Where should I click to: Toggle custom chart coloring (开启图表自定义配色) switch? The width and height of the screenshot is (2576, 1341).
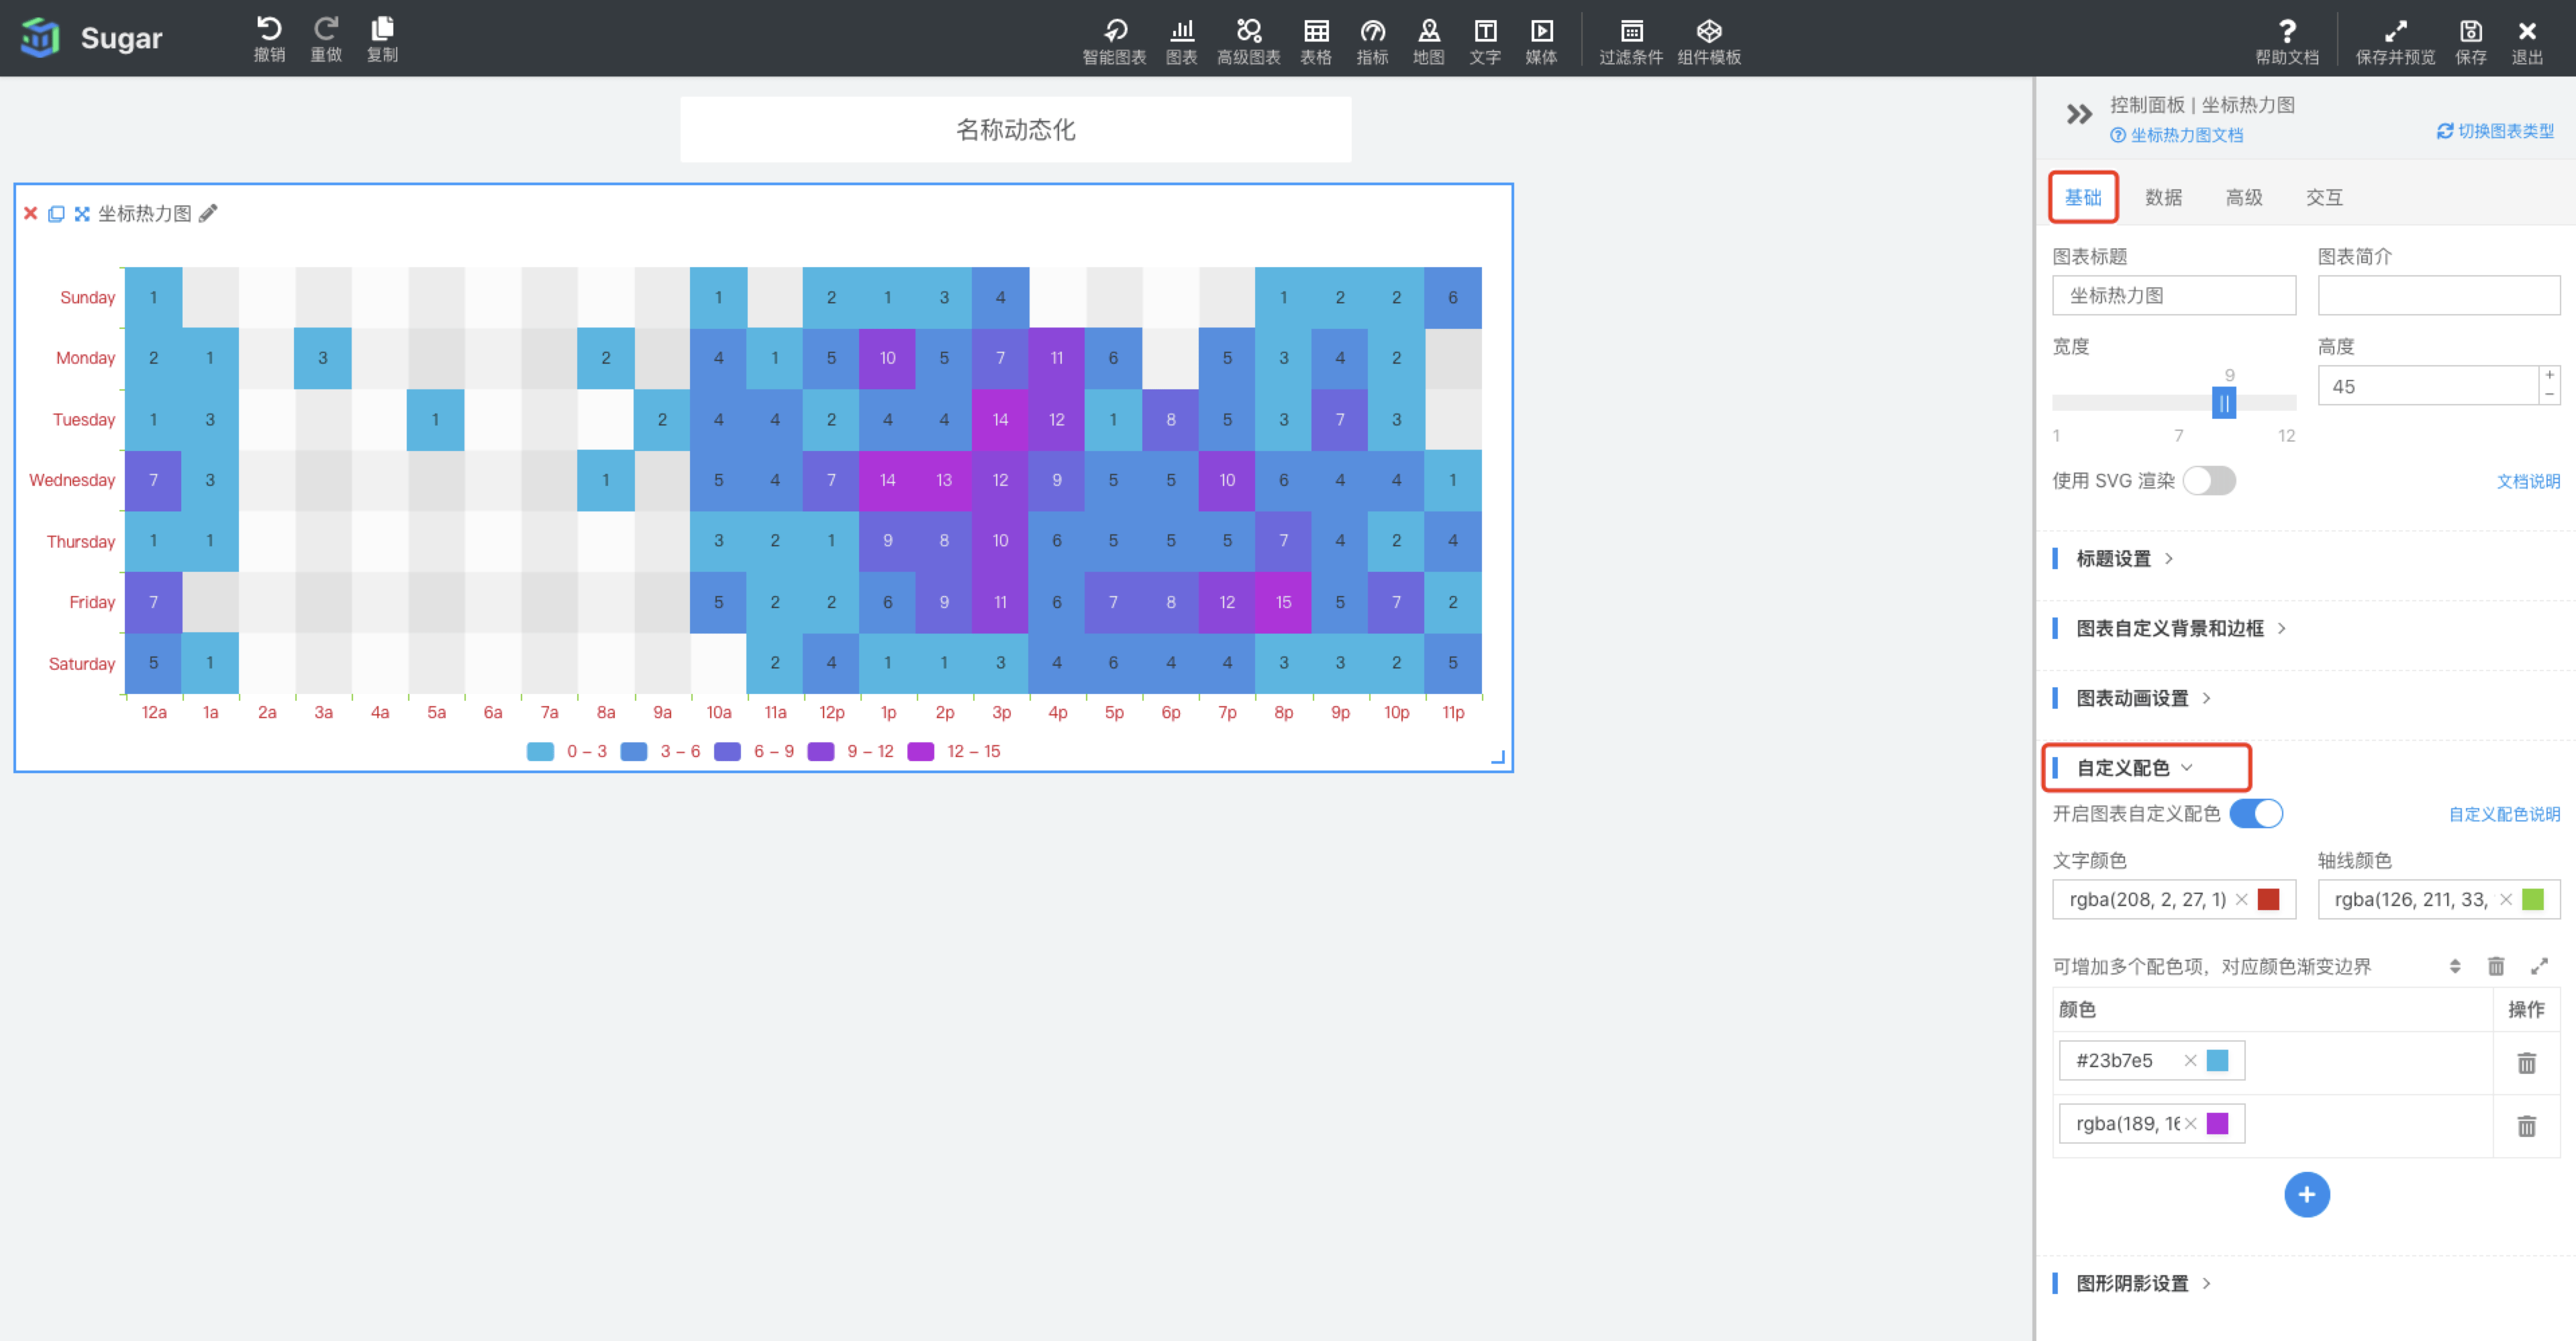coord(2256,813)
